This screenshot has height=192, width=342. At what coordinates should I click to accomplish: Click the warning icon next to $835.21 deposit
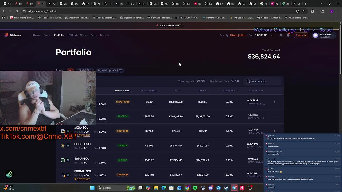pyautogui.click(x=127, y=131)
